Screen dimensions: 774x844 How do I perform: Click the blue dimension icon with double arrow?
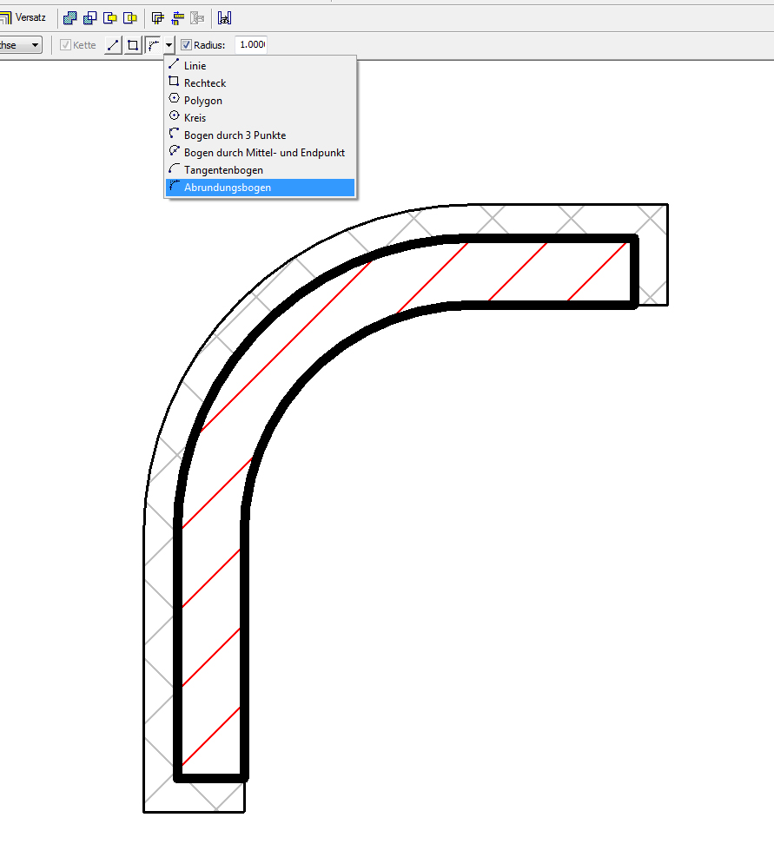[225, 18]
